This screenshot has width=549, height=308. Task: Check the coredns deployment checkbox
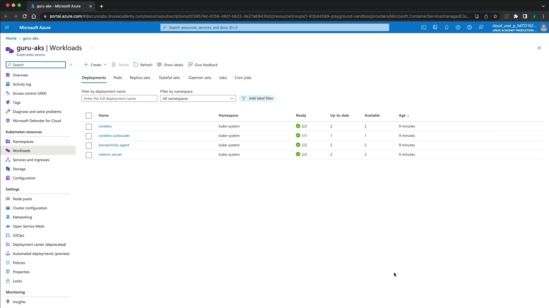89,127
